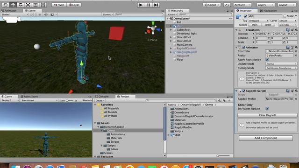Adjust the Game view Scale slider

click(x=70, y=101)
